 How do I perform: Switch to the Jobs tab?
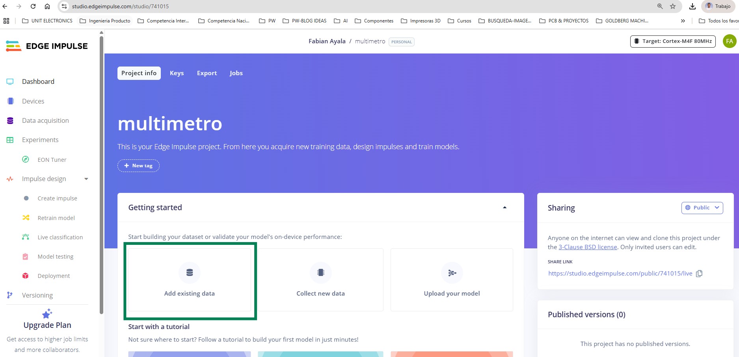pos(236,73)
